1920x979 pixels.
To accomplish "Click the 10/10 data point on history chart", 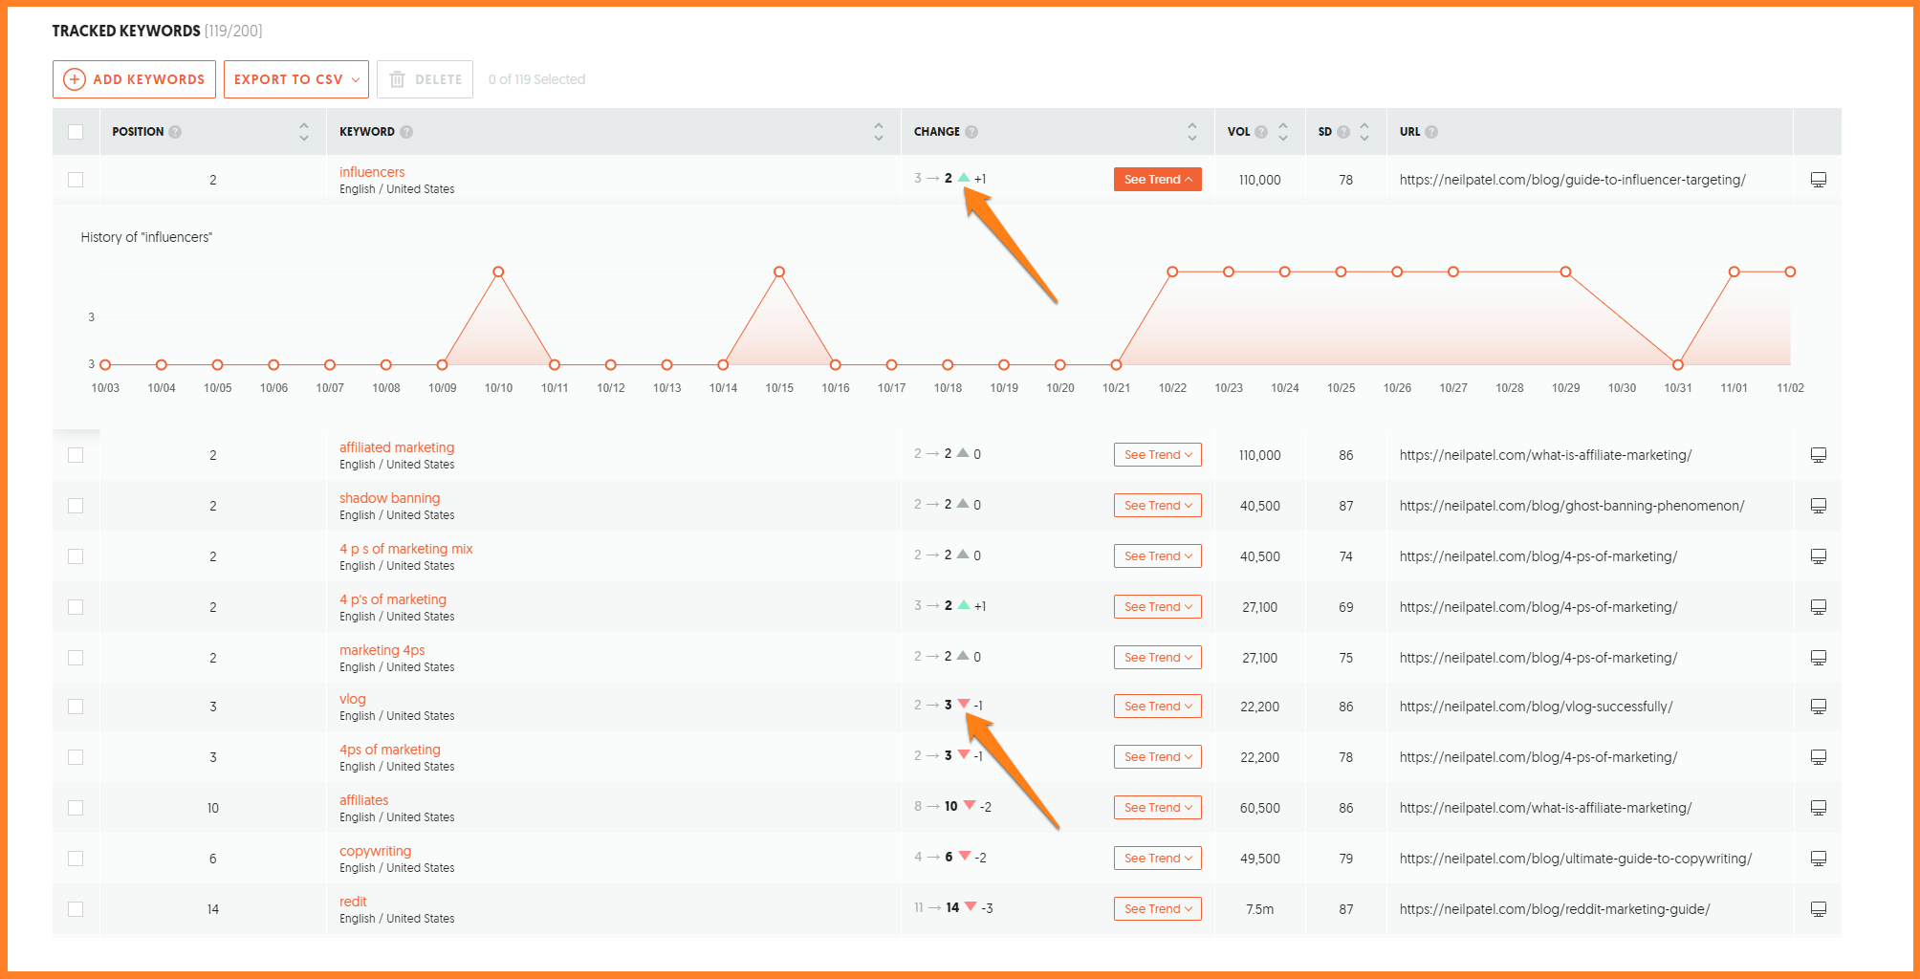I will 498,272.
